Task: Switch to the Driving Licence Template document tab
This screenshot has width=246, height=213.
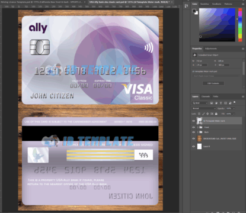Action: [x=41, y=2]
